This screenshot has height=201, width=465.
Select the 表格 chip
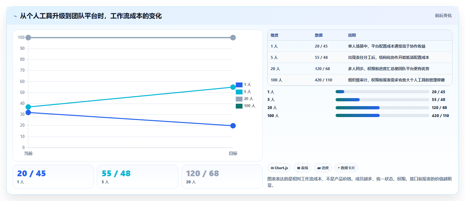pos(302,168)
